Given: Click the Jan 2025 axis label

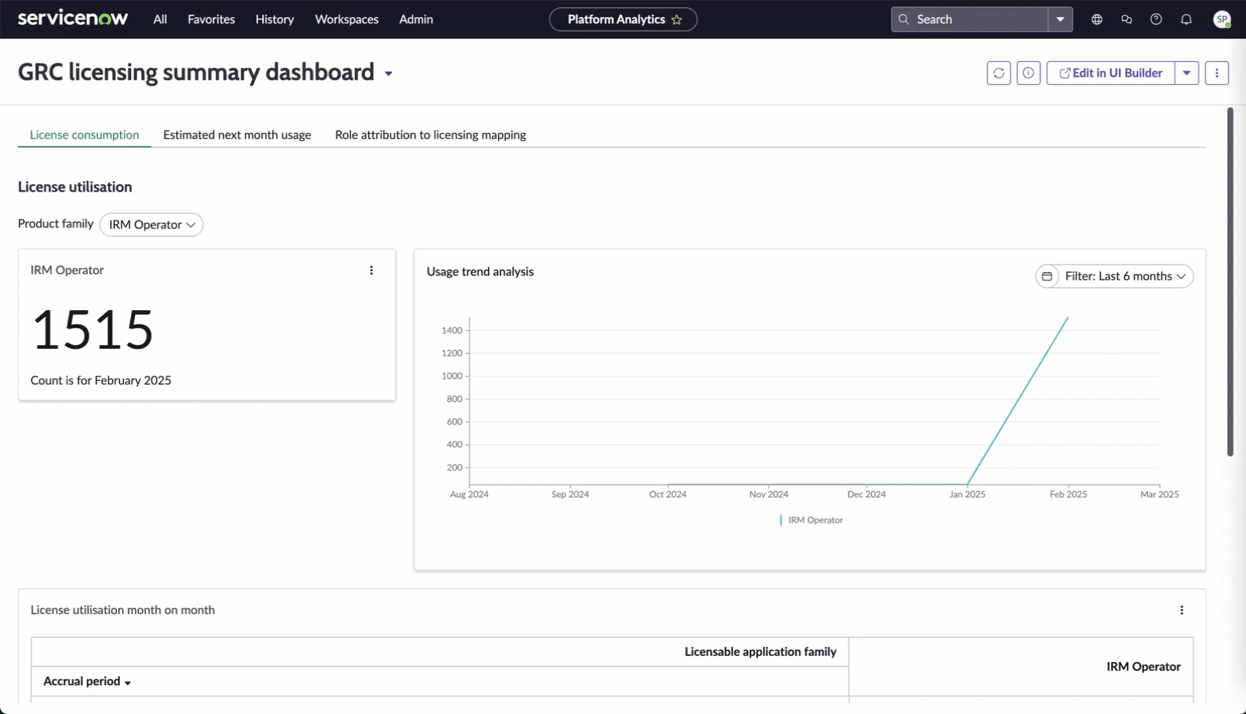Looking at the screenshot, I should click(967, 494).
